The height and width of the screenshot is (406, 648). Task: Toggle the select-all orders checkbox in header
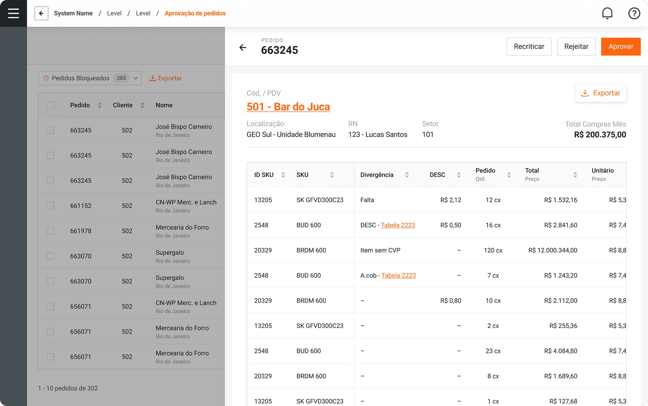pyautogui.click(x=51, y=105)
